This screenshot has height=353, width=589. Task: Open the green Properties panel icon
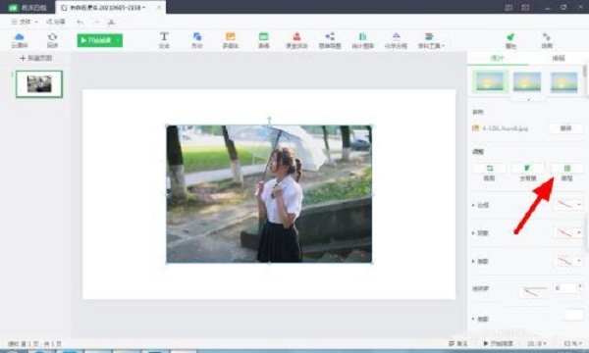click(510, 40)
